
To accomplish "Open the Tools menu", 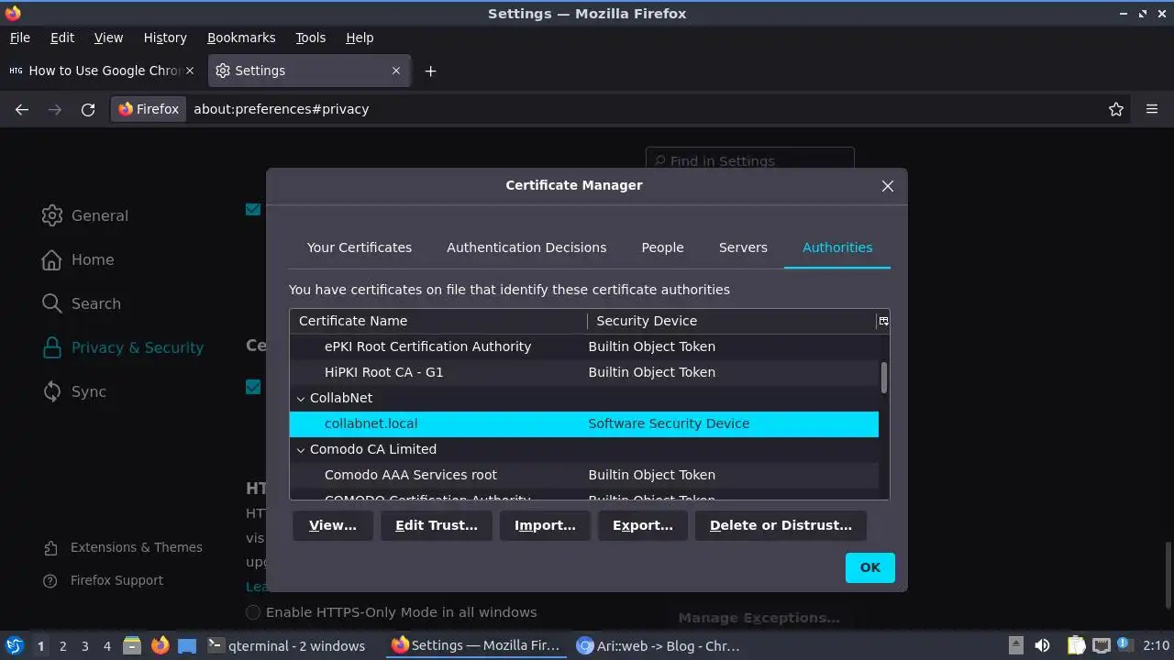I will pos(310,38).
